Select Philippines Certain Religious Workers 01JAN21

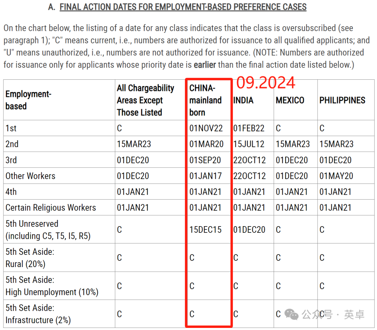point(335,208)
